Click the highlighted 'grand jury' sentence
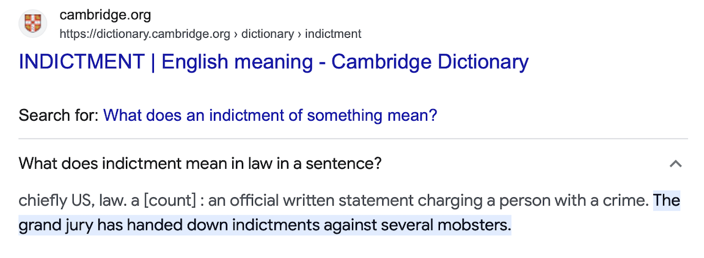The width and height of the screenshot is (704, 258). pos(264,226)
